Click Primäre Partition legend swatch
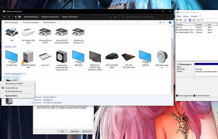The width and height of the screenshot is (218, 139). click(x=194, y=95)
